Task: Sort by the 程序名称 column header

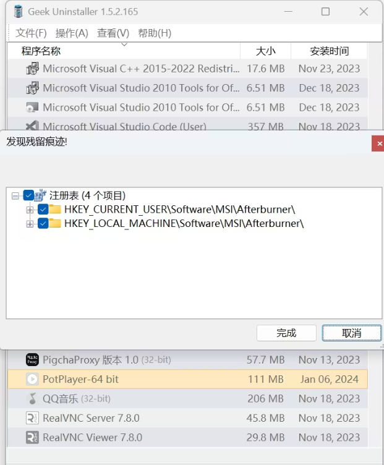Action: pyautogui.click(x=124, y=51)
